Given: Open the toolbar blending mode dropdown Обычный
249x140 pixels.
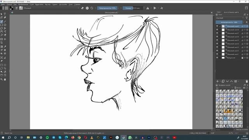Looking at the screenshot, I should pyautogui.click(x=51, y=8).
